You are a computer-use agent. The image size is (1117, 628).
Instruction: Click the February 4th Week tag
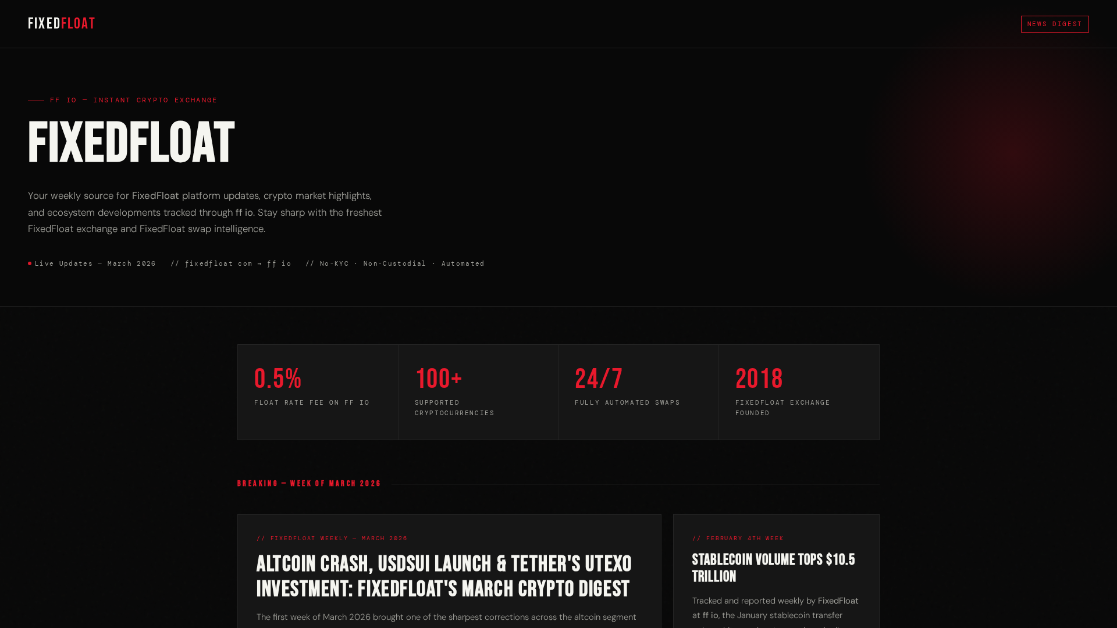738,538
